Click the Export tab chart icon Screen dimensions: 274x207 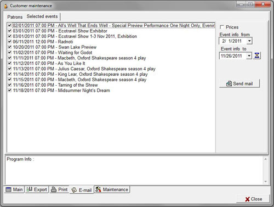point(30,189)
